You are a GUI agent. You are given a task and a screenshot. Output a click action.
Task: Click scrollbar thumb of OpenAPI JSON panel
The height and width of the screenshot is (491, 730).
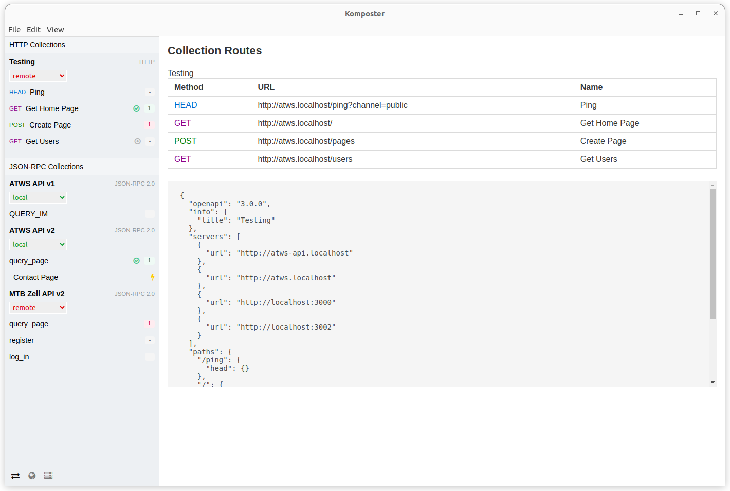pyautogui.click(x=713, y=253)
